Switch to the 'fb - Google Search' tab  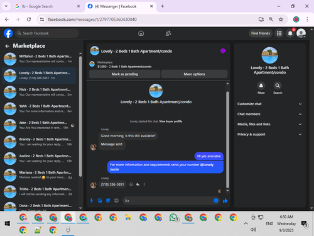(48, 6)
